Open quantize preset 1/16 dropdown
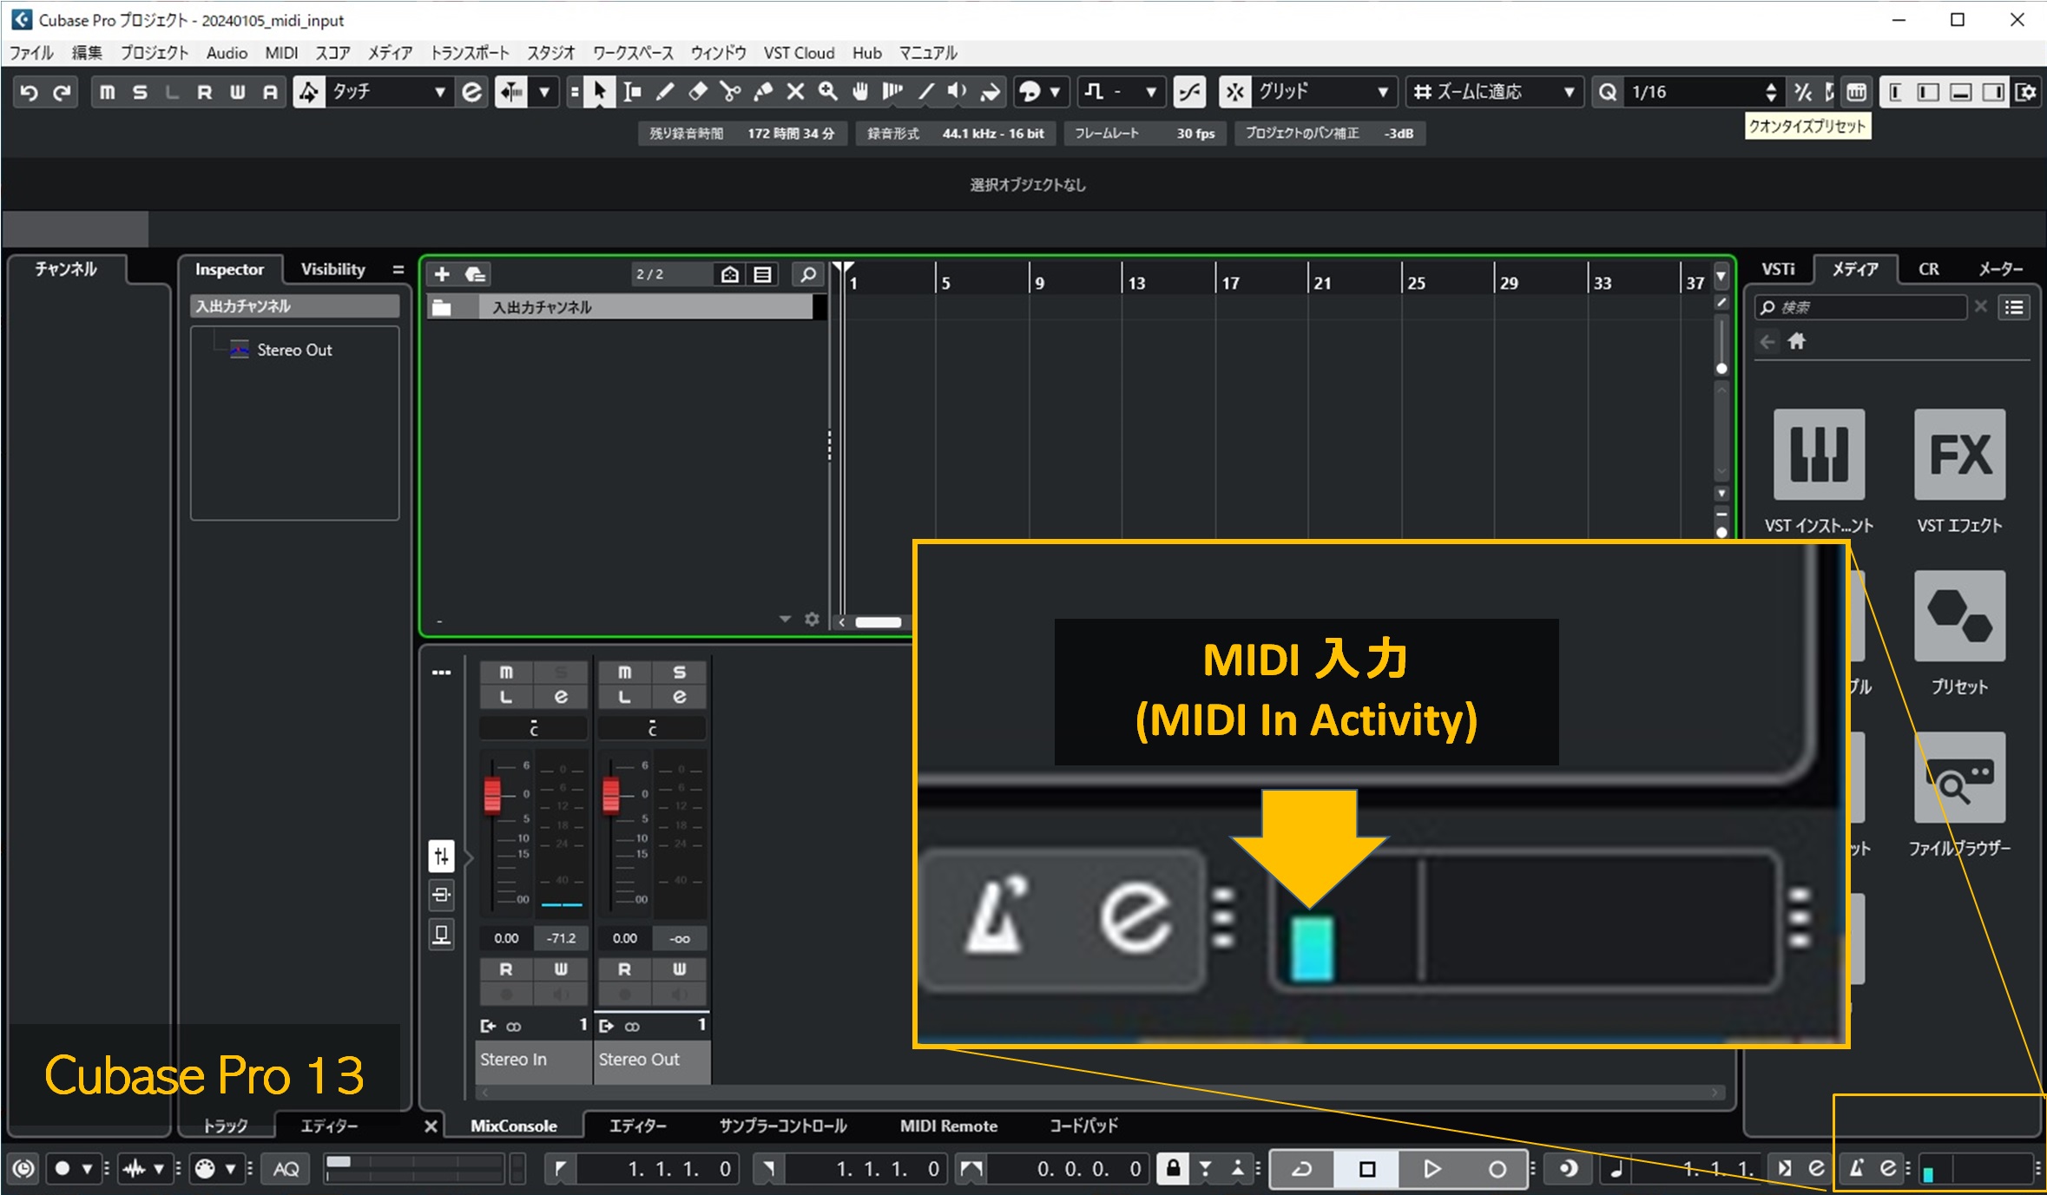 click(1703, 92)
